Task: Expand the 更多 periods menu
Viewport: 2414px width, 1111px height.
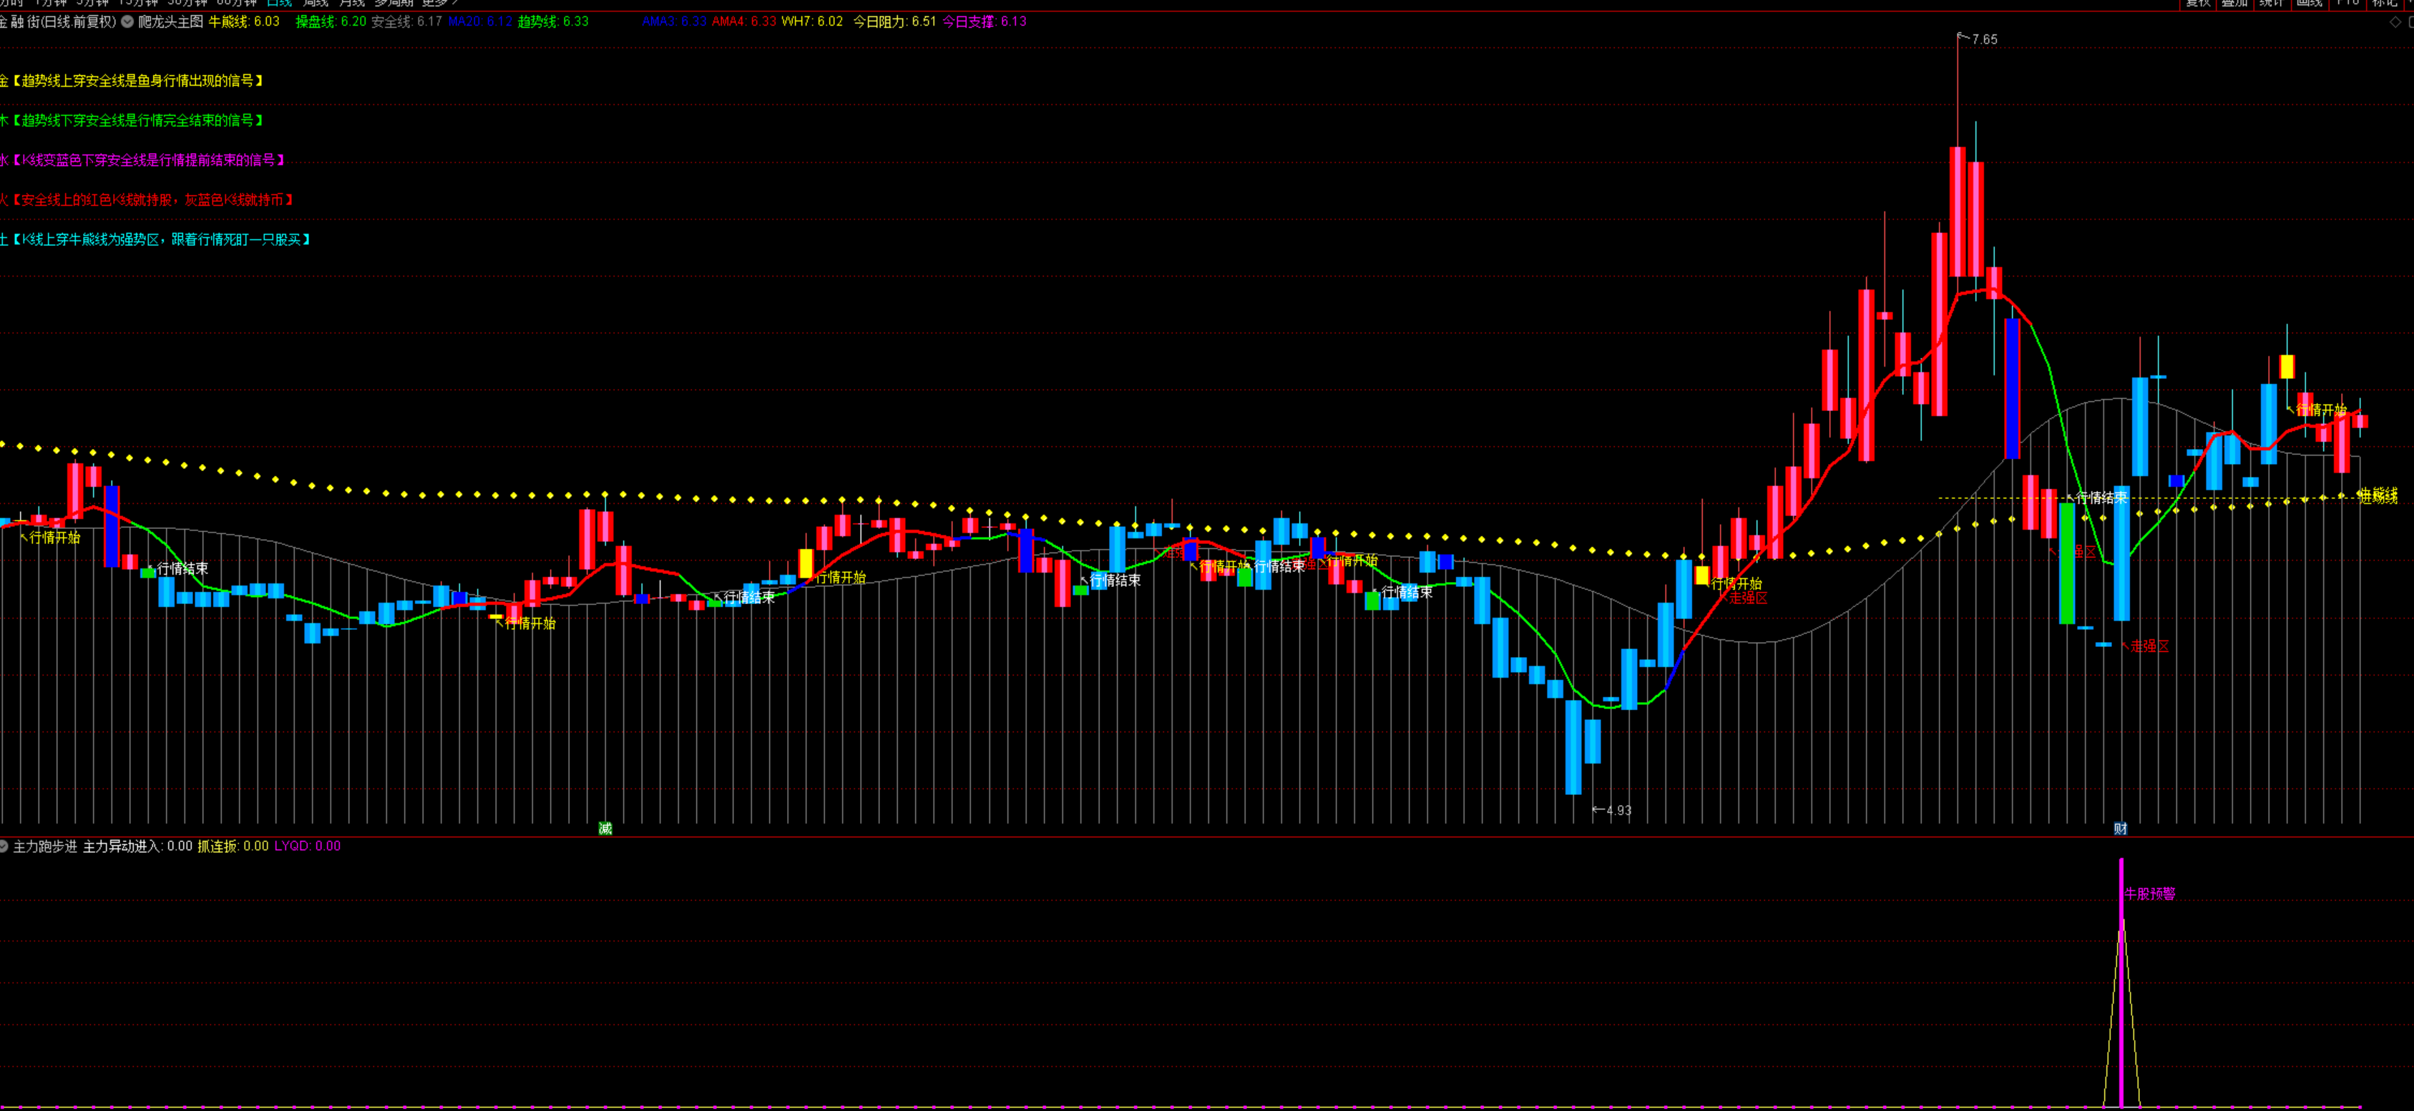Action: pos(439,4)
